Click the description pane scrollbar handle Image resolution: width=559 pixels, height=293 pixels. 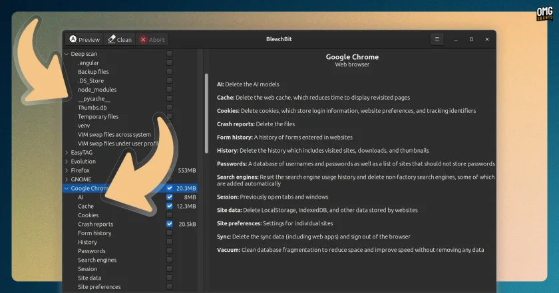(x=206, y=113)
